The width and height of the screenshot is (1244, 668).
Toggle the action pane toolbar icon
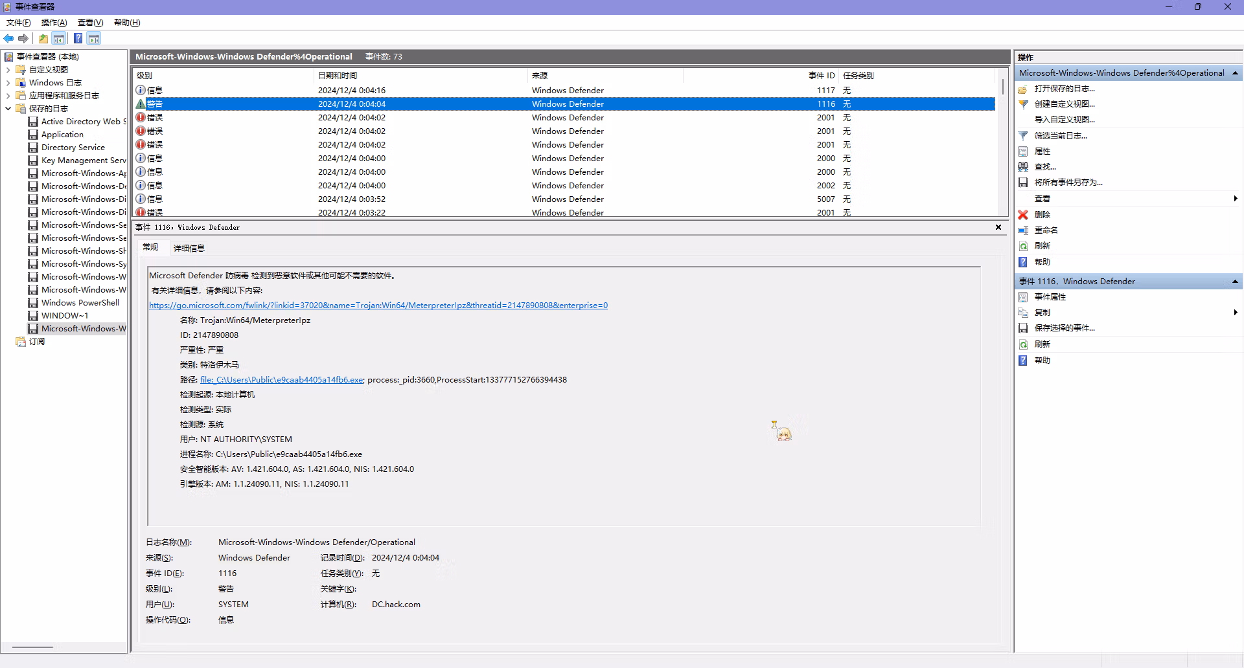pyautogui.click(x=94, y=38)
